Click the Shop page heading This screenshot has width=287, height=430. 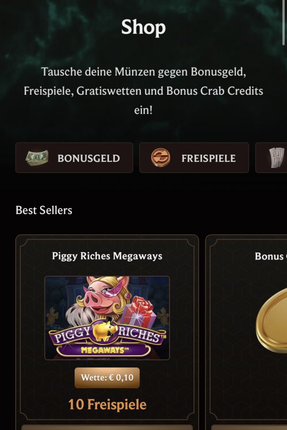(143, 27)
